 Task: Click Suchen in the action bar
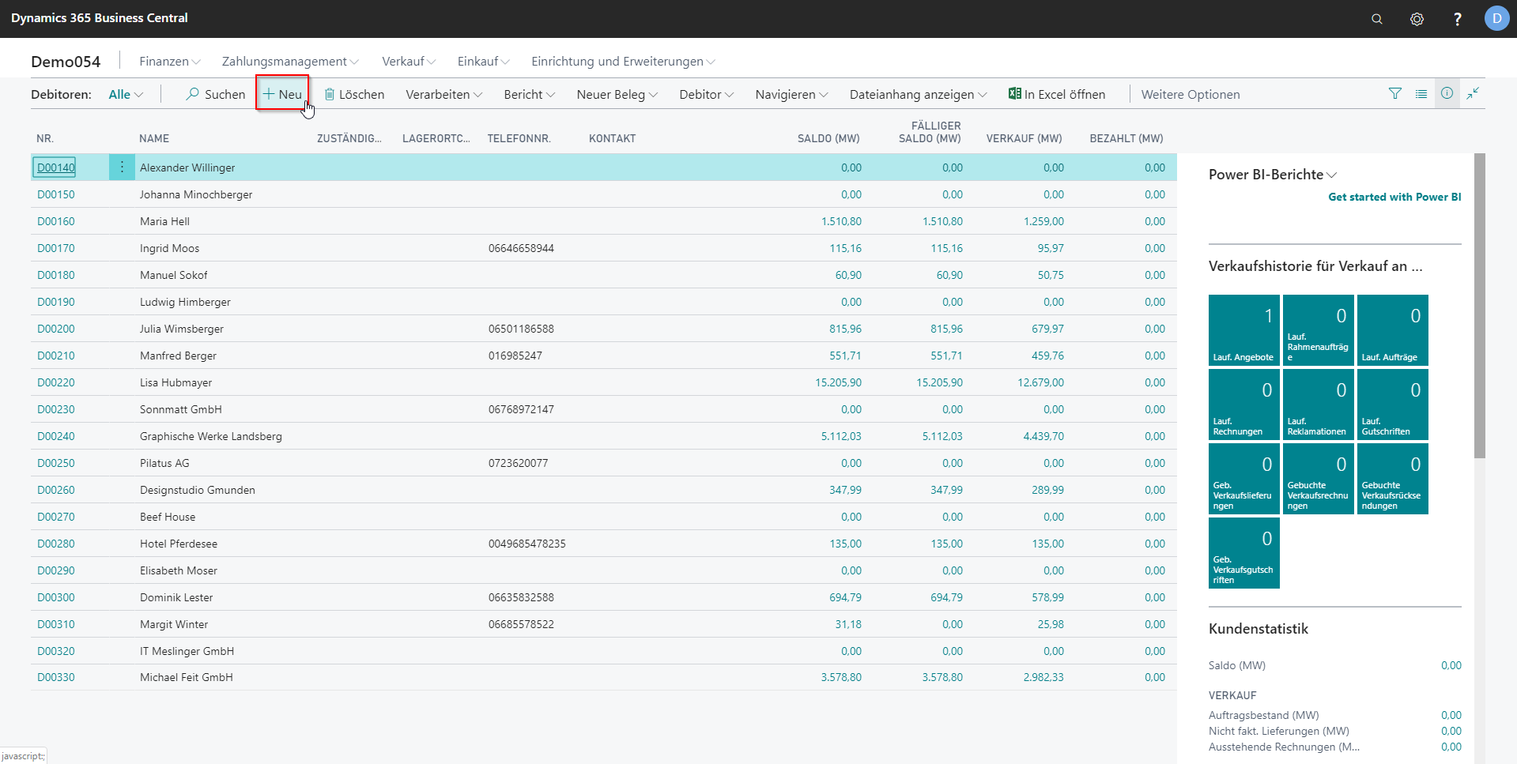(x=216, y=94)
